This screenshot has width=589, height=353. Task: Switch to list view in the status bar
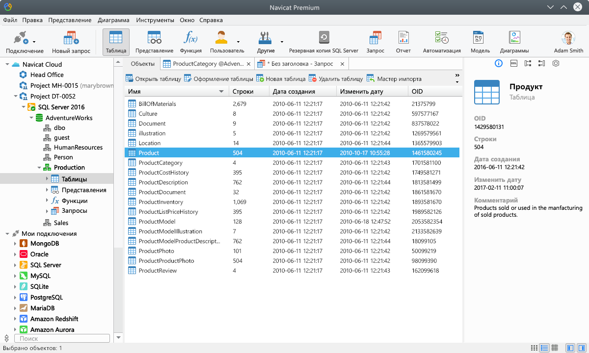click(544, 348)
